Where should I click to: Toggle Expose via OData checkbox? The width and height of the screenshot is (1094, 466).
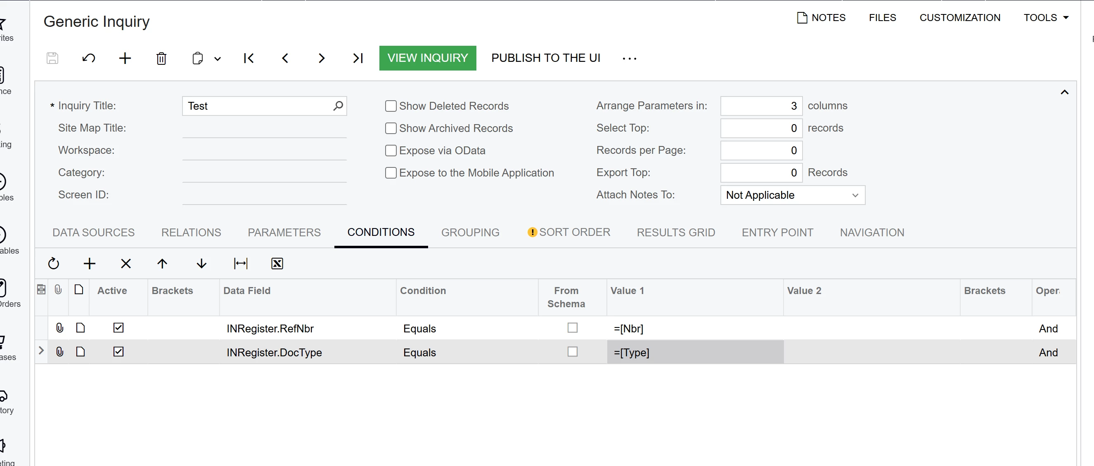(x=390, y=150)
